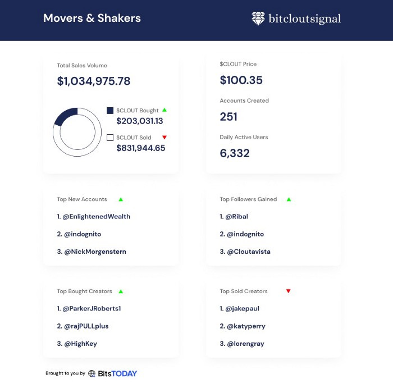Image resolution: width=393 pixels, height=388 pixels.
Task: Click the total sales value $1,034,975.78
Action: 94,81
